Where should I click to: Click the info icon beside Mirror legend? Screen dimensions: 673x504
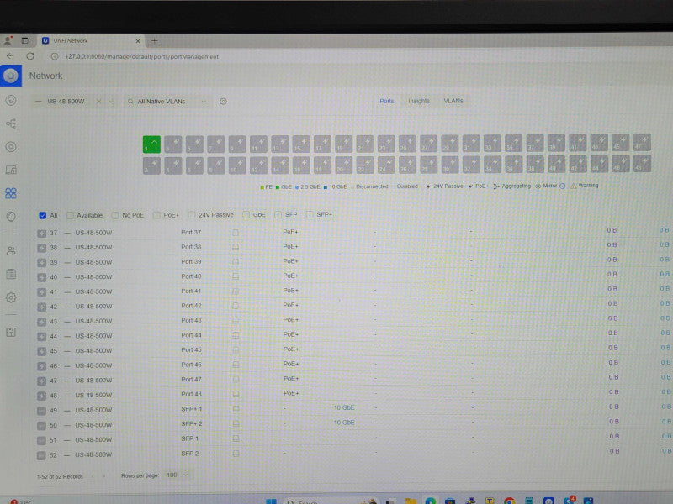[x=562, y=186]
